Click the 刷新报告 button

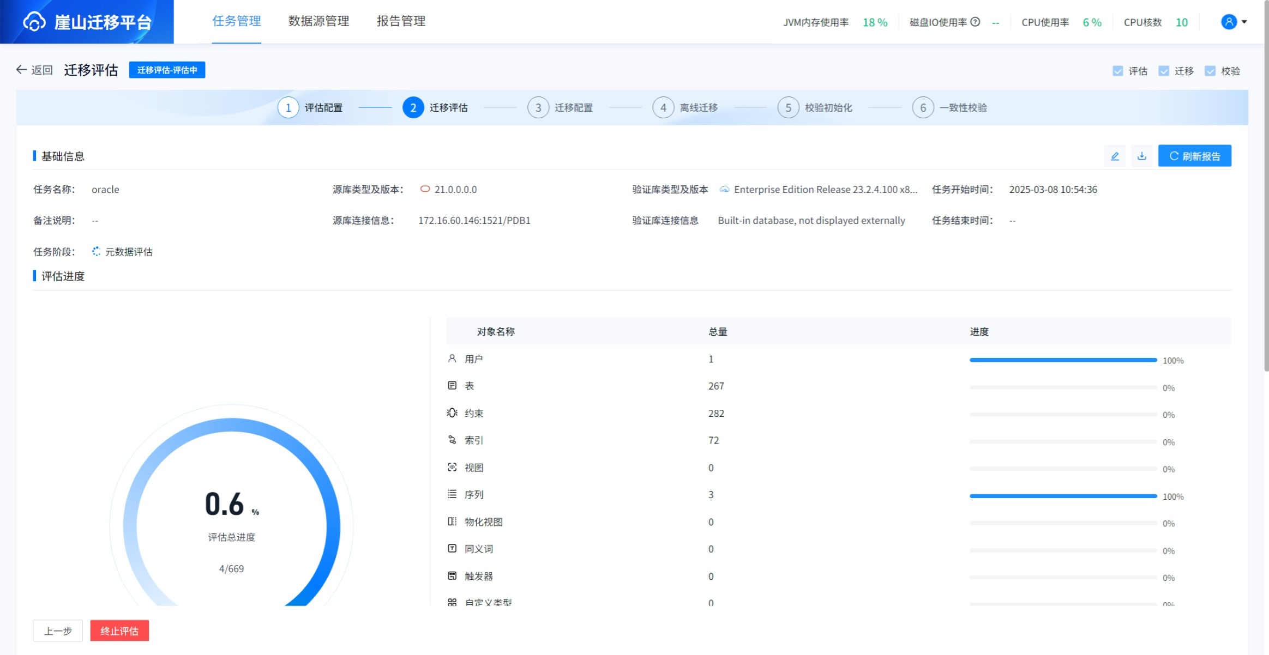tap(1194, 156)
